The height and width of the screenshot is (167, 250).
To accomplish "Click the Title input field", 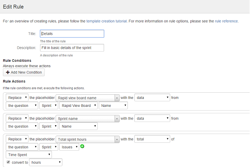I will (72, 34).
